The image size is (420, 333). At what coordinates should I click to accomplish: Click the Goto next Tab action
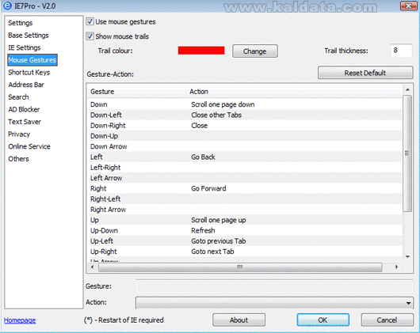[x=212, y=252]
